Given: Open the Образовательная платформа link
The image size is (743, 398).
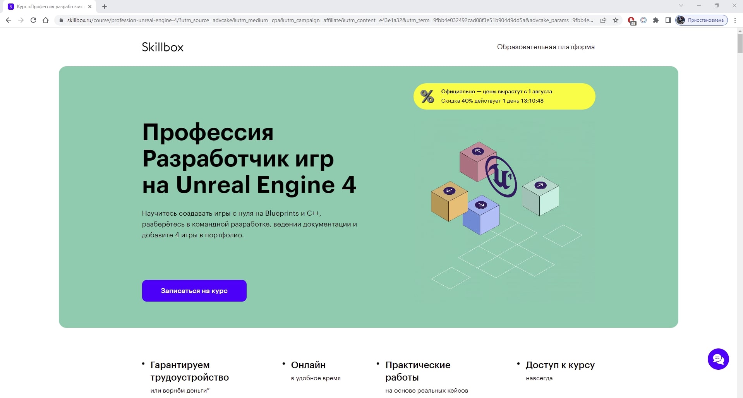Looking at the screenshot, I should 546,47.
